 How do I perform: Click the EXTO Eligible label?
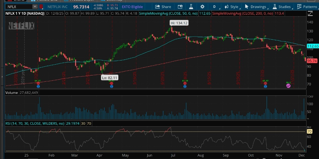click(132, 7)
